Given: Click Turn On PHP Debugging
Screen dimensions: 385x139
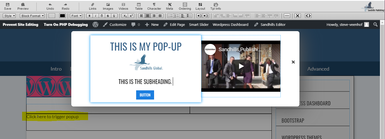Looking at the screenshot, I should click(x=66, y=24).
